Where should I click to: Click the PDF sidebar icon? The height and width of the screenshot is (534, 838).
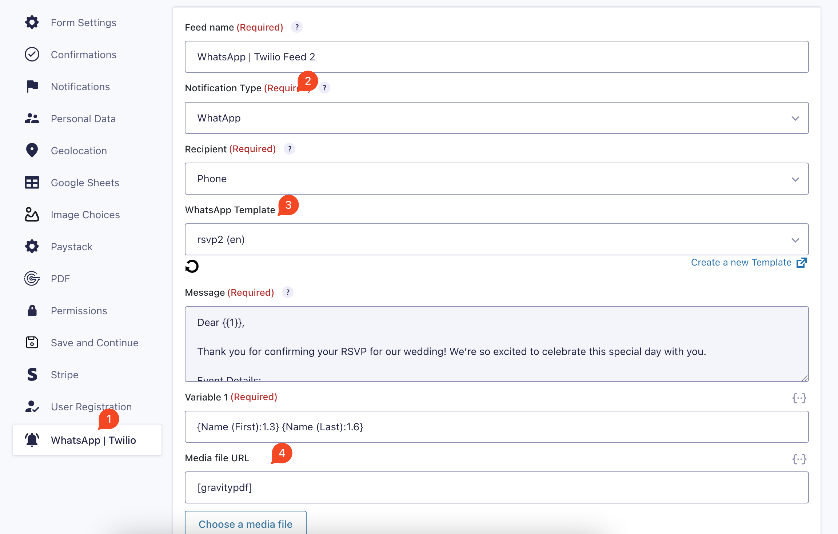tap(32, 279)
